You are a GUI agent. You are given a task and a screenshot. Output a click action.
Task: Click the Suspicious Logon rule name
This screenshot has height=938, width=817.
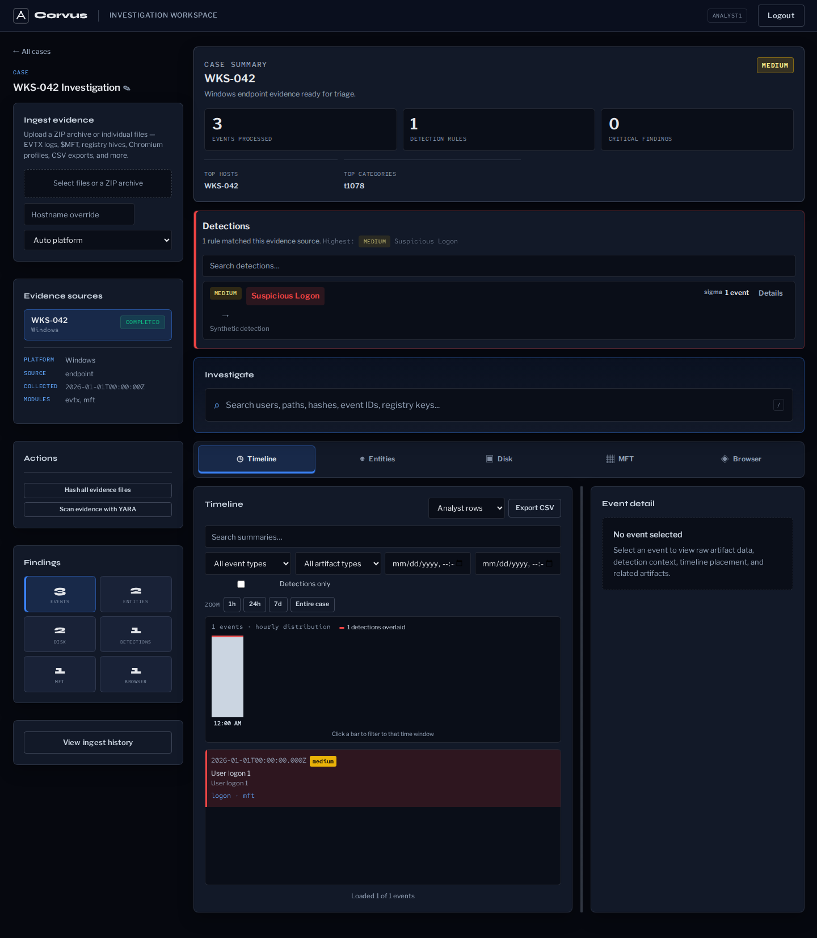tap(285, 296)
